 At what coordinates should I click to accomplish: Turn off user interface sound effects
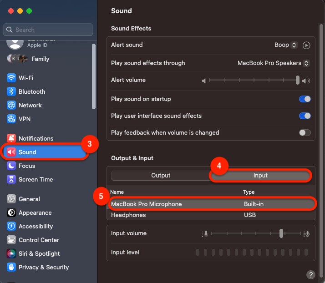click(x=305, y=116)
